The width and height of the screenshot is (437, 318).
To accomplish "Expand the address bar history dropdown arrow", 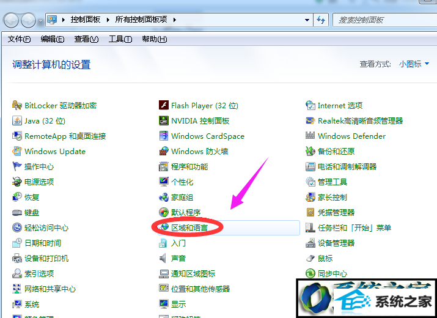I will (x=307, y=20).
